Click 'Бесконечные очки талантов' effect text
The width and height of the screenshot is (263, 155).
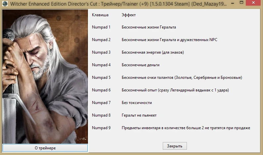[x=182, y=77]
